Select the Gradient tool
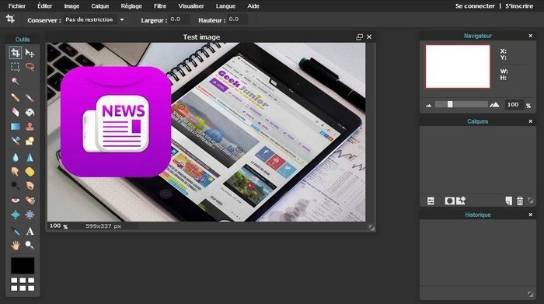Viewport: 544px width, 304px height. pos(16,127)
